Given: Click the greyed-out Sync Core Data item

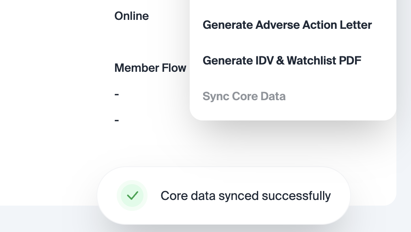Looking at the screenshot, I should point(244,97).
